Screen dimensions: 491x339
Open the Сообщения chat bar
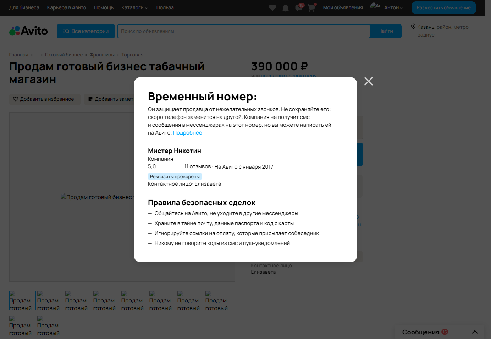click(440, 332)
